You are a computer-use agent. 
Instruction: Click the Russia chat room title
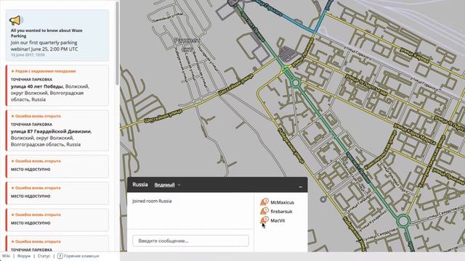pyautogui.click(x=140, y=184)
